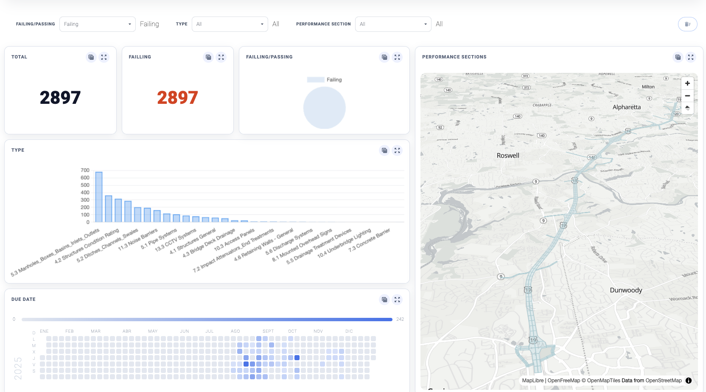Show data table for TYPE chart
706x392 pixels.
[x=384, y=150]
